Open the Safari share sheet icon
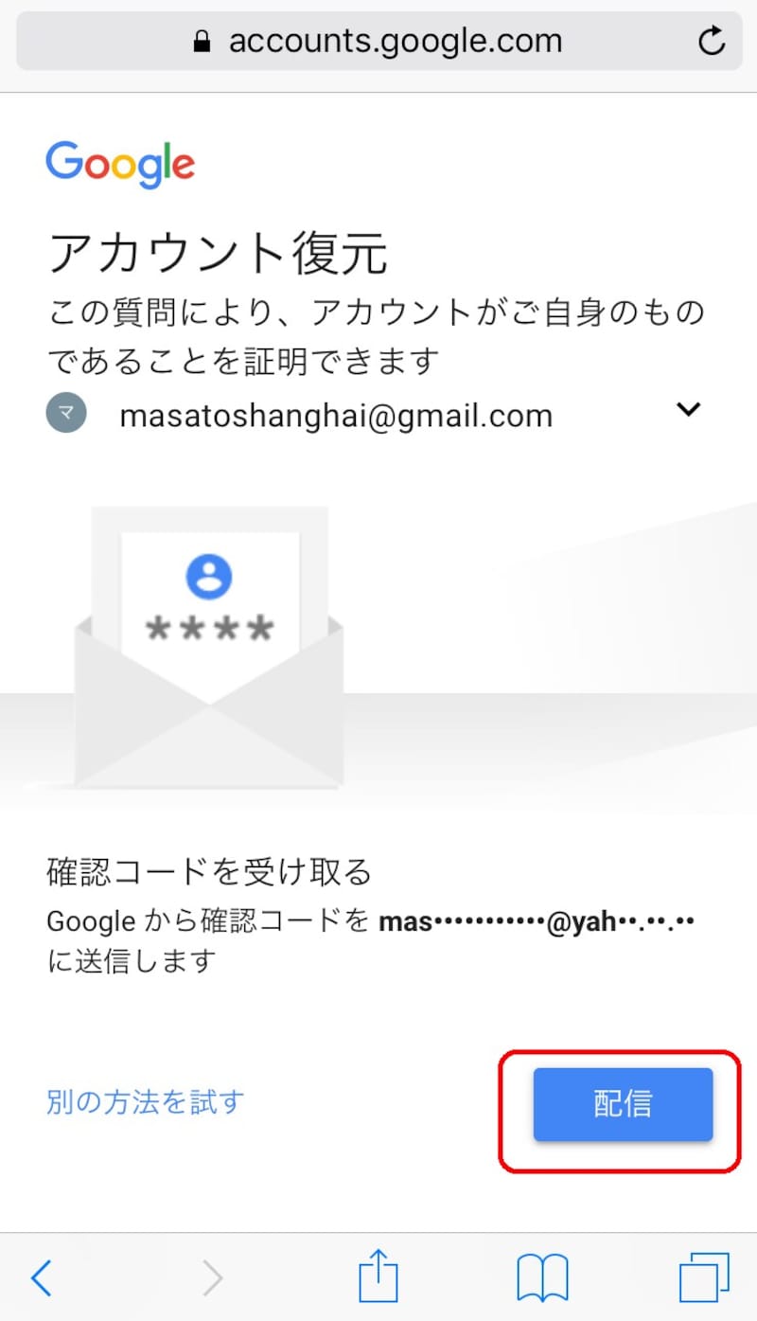Image resolution: width=757 pixels, height=1321 pixels. [x=379, y=1275]
